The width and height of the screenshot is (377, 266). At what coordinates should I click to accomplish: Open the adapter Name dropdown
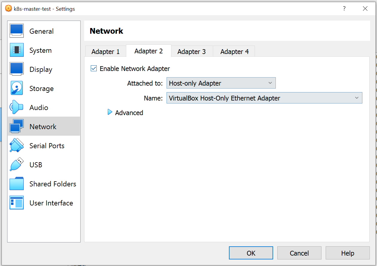click(x=264, y=98)
